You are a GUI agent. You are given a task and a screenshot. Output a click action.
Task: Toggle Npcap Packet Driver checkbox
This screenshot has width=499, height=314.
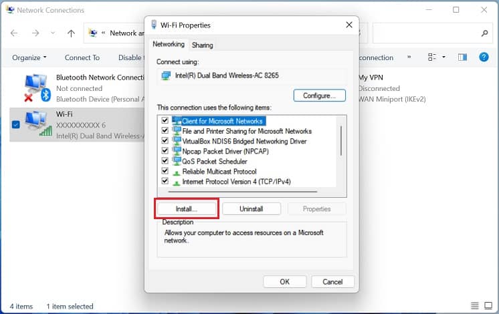point(165,151)
